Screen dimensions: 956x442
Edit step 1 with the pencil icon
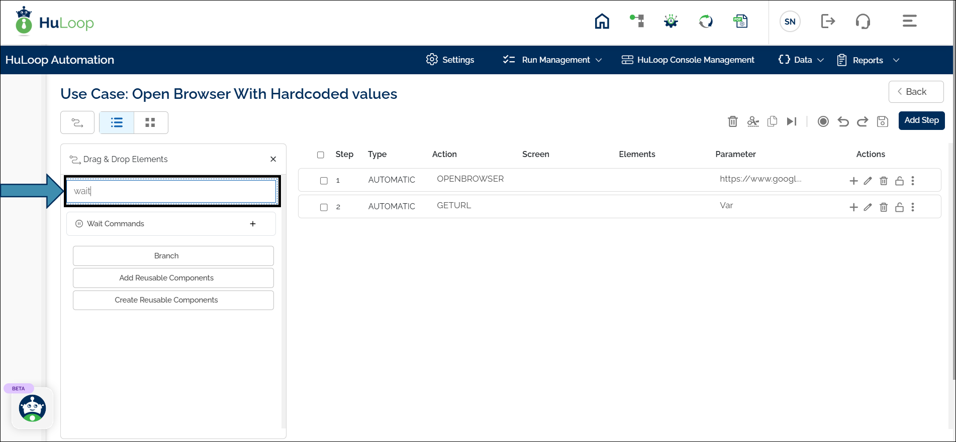tap(868, 181)
